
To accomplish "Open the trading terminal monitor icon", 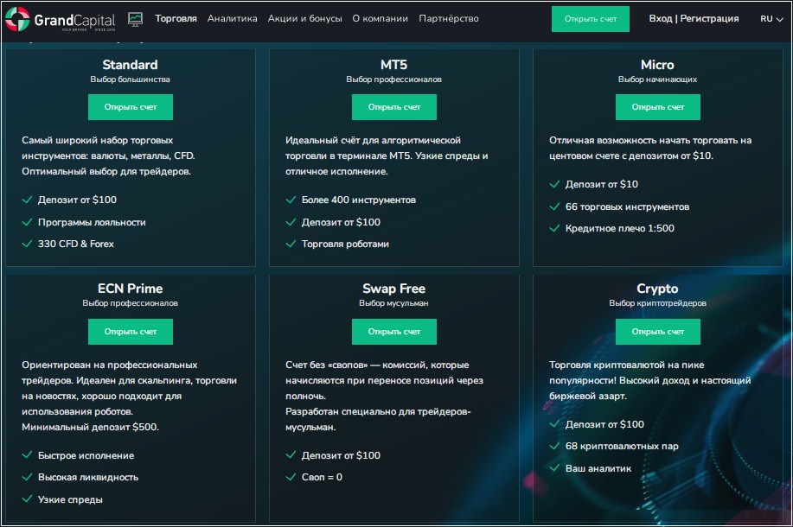I will (x=135, y=19).
